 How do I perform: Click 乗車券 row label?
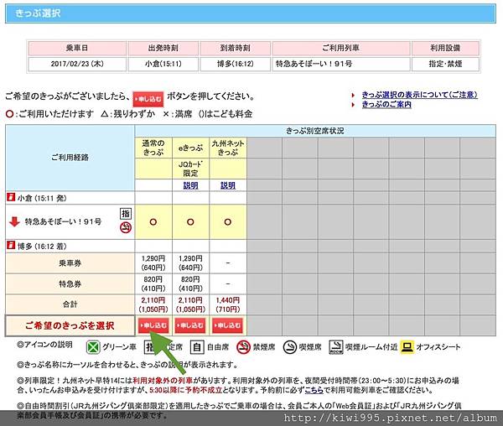(70, 263)
